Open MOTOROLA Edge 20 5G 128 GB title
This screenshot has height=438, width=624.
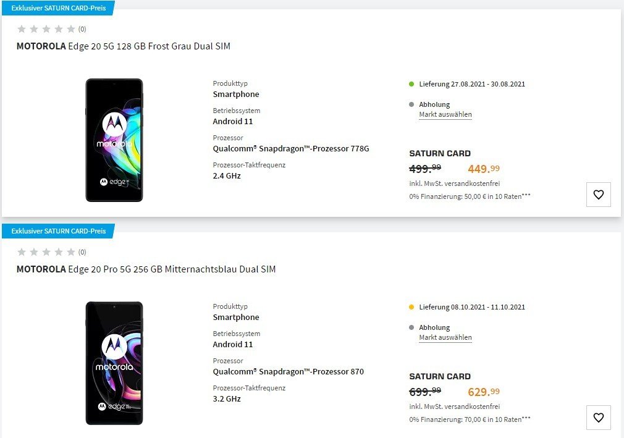124,46
